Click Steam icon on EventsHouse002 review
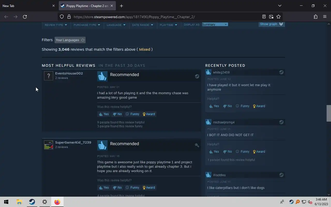Screen dimensions: 331x207 click(x=197, y=76)
